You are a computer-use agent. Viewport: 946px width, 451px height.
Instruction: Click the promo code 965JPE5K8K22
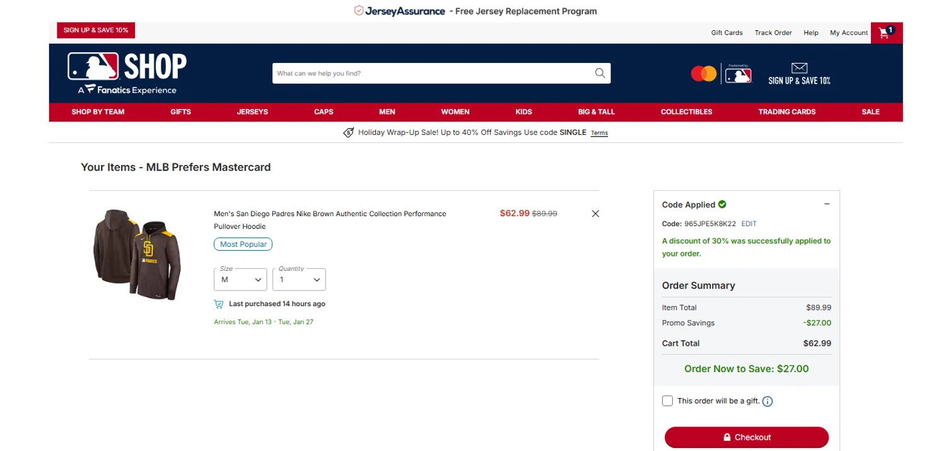(710, 224)
